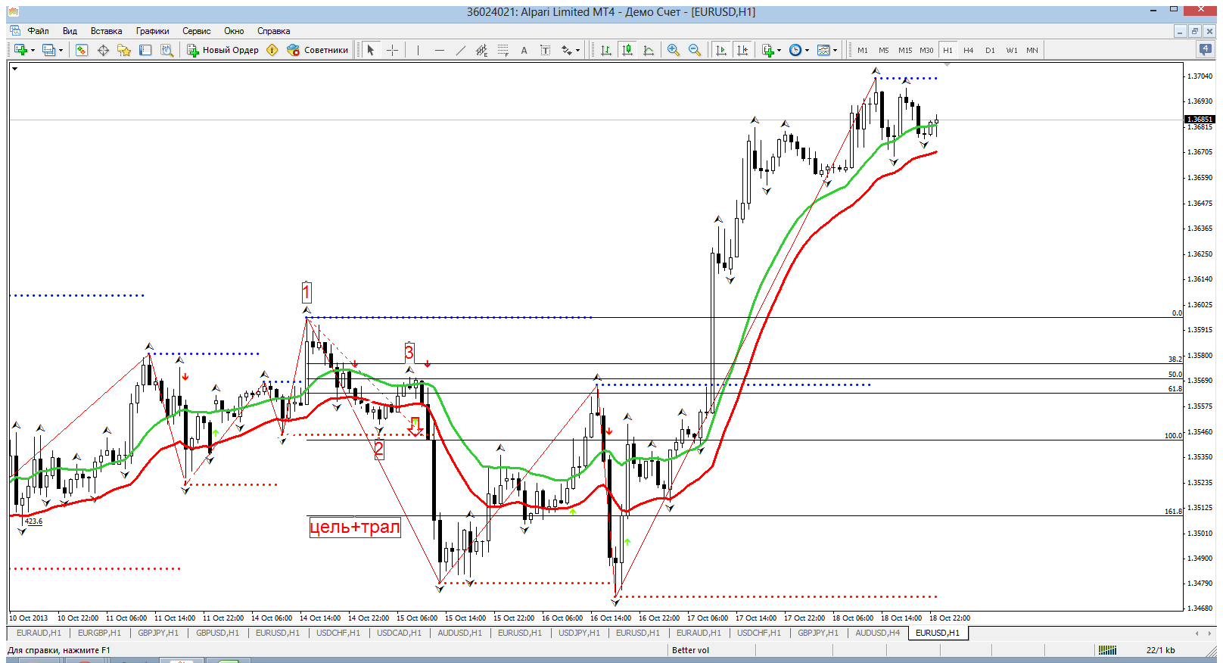The height and width of the screenshot is (663, 1223).
Task: Switch chart to candlesticks type
Action: coord(627,50)
